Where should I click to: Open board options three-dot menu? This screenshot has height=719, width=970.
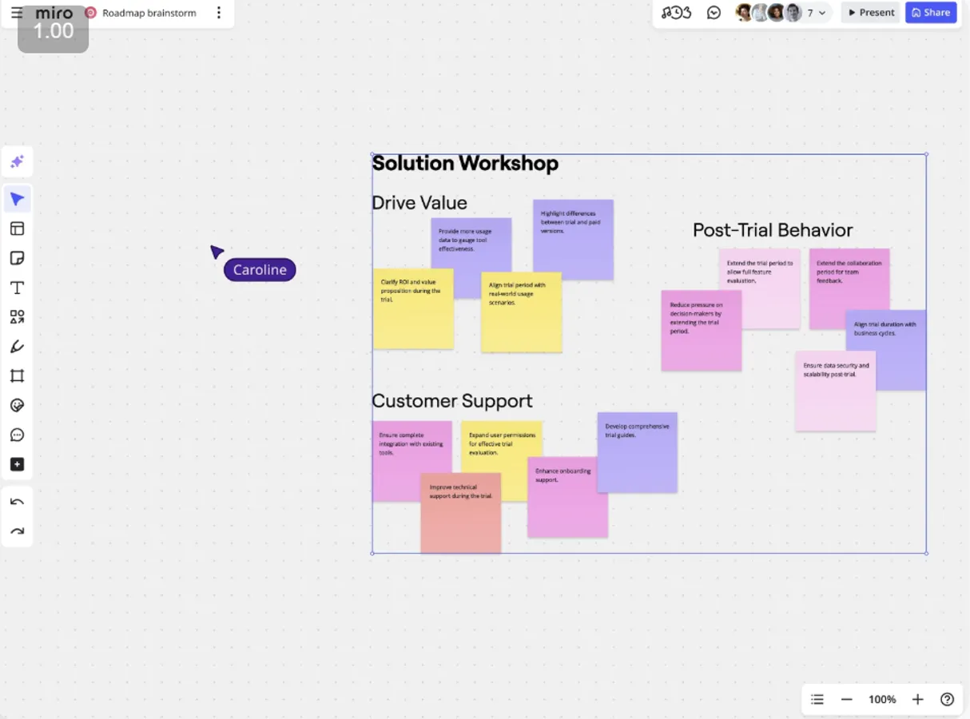[x=219, y=13]
